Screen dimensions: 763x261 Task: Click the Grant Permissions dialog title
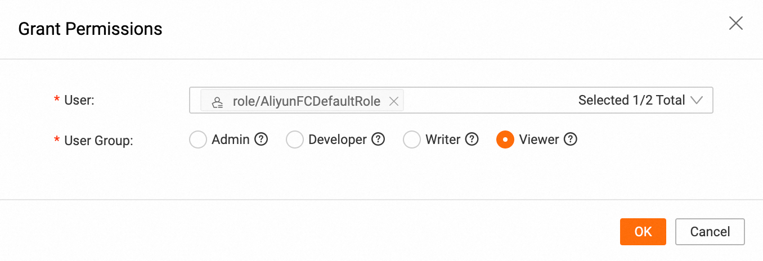[91, 29]
